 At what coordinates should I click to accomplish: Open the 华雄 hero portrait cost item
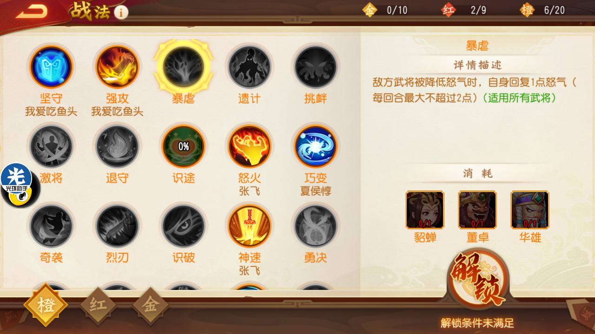530,210
